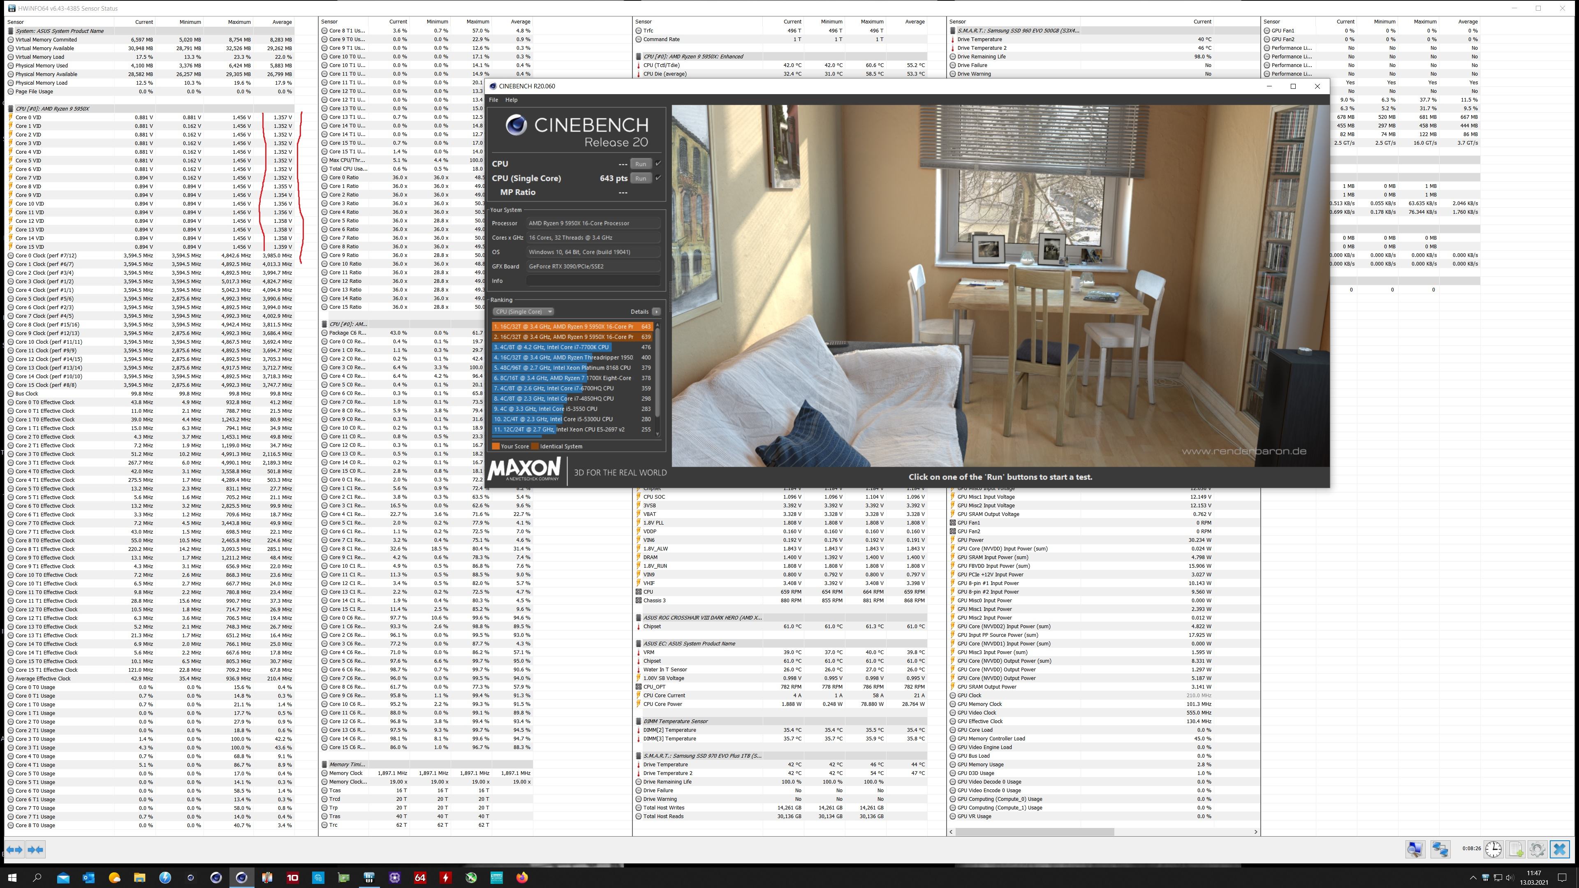Select the DIMM[2] Temperature row
The image size is (1579, 888).
[781, 730]
